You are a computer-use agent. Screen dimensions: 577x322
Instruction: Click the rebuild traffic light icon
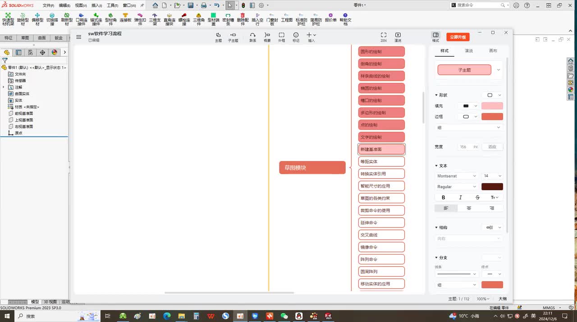click(x=243, y=5)
